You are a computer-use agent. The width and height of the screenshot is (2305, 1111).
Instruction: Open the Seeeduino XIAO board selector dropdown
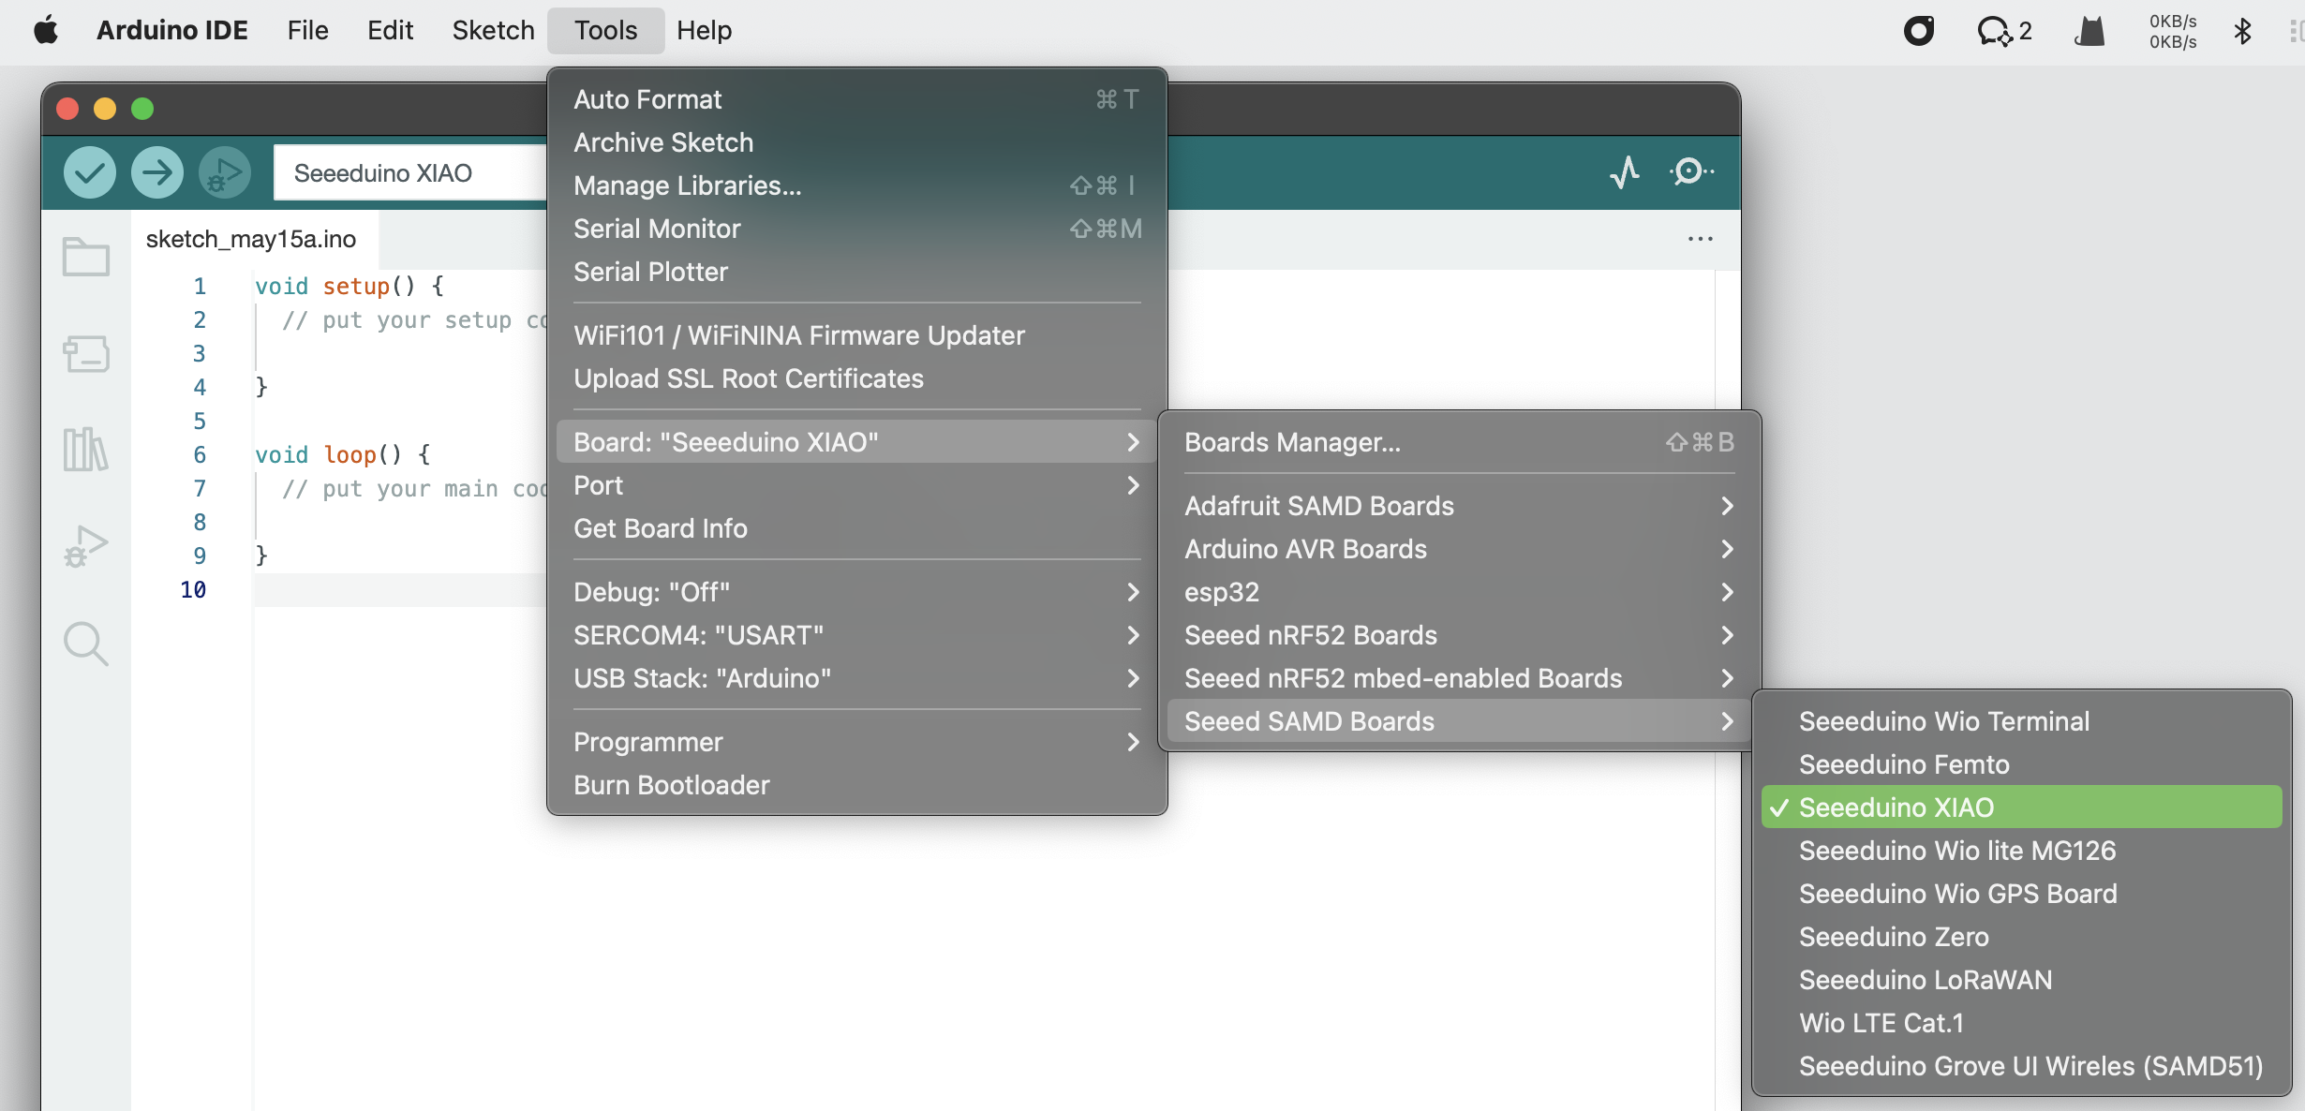pyautogui.click(x=410, y=172)
